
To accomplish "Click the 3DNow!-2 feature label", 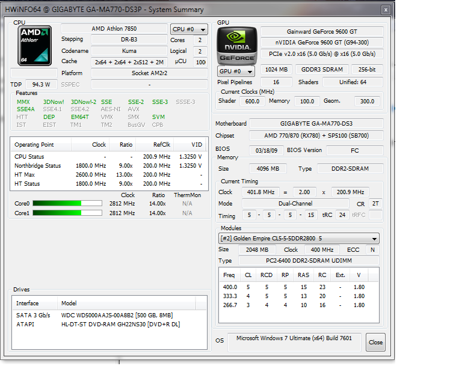I will point(84,102).
